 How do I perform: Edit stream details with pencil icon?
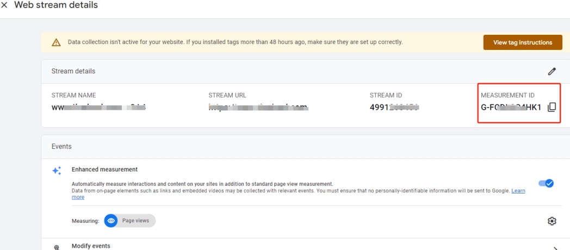[552, 71]
